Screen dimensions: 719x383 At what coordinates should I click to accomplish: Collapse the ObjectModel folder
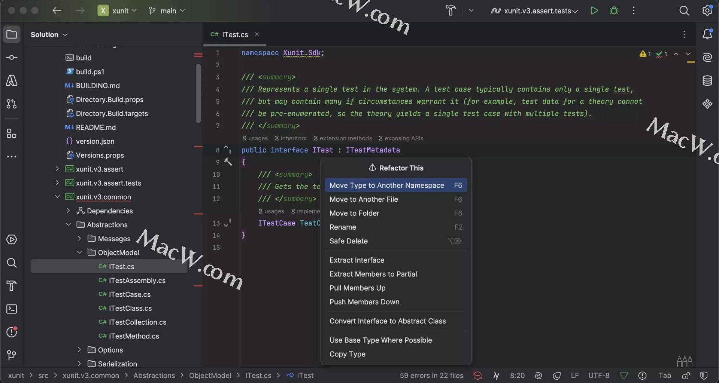(79, 252)
